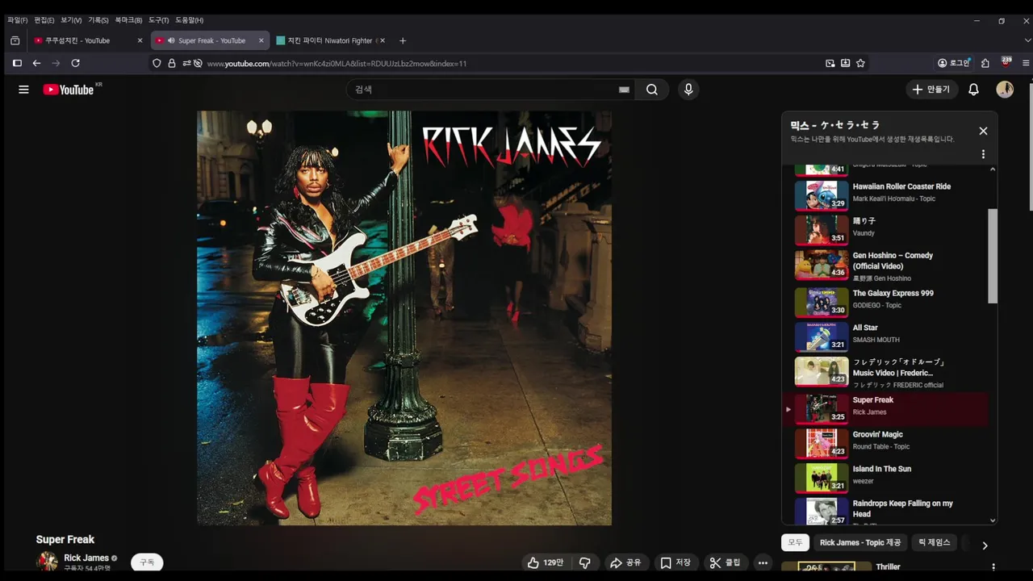View site security padlock info
This screenshot has width=1033, height=581.
tap(171, 63)
